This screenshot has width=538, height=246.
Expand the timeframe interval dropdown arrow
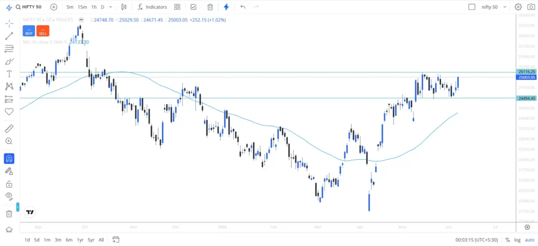[x=110, y=7]
